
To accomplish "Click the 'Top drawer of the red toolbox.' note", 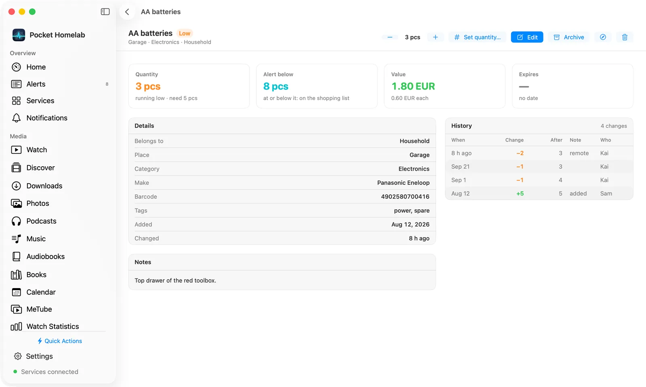I will point(175,280).
